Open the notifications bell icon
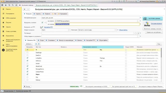This screenshot has width=166, height=93. 16,5
